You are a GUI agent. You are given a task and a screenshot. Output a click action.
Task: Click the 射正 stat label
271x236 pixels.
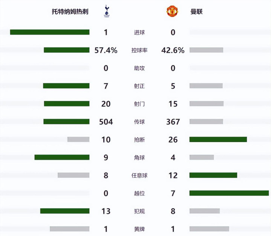(139, 86)
